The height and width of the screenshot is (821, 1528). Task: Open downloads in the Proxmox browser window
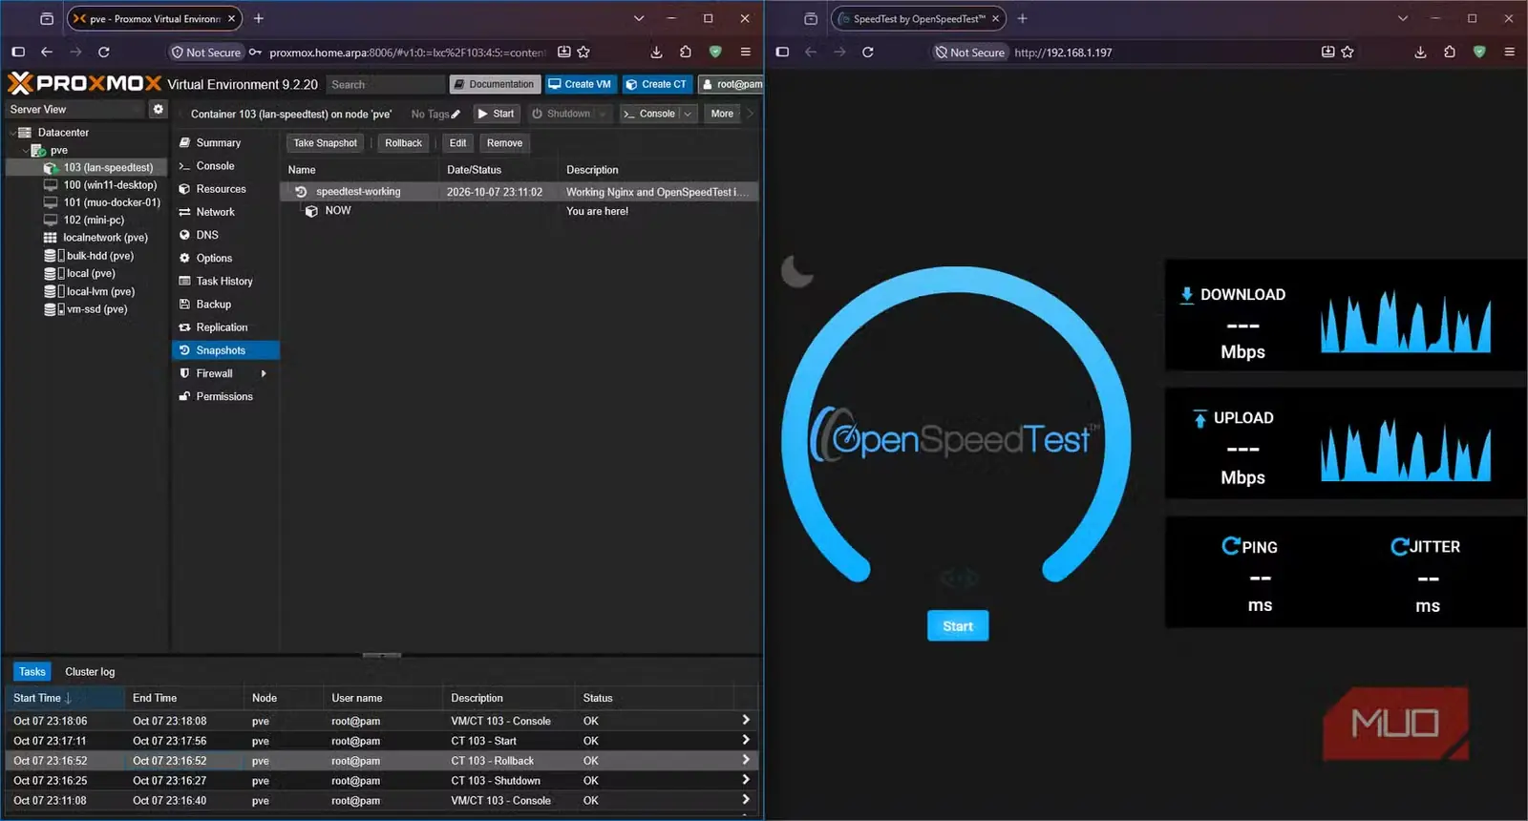pos(656,53)
